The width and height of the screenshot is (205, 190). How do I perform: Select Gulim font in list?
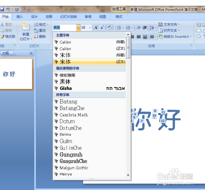pos(89,141)
